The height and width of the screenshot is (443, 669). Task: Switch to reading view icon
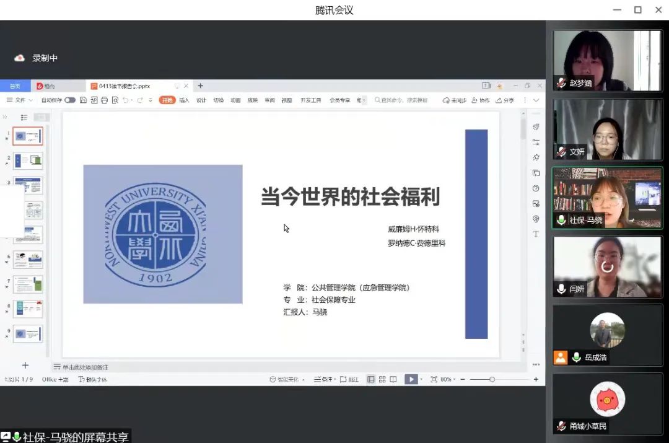(393, 379)
